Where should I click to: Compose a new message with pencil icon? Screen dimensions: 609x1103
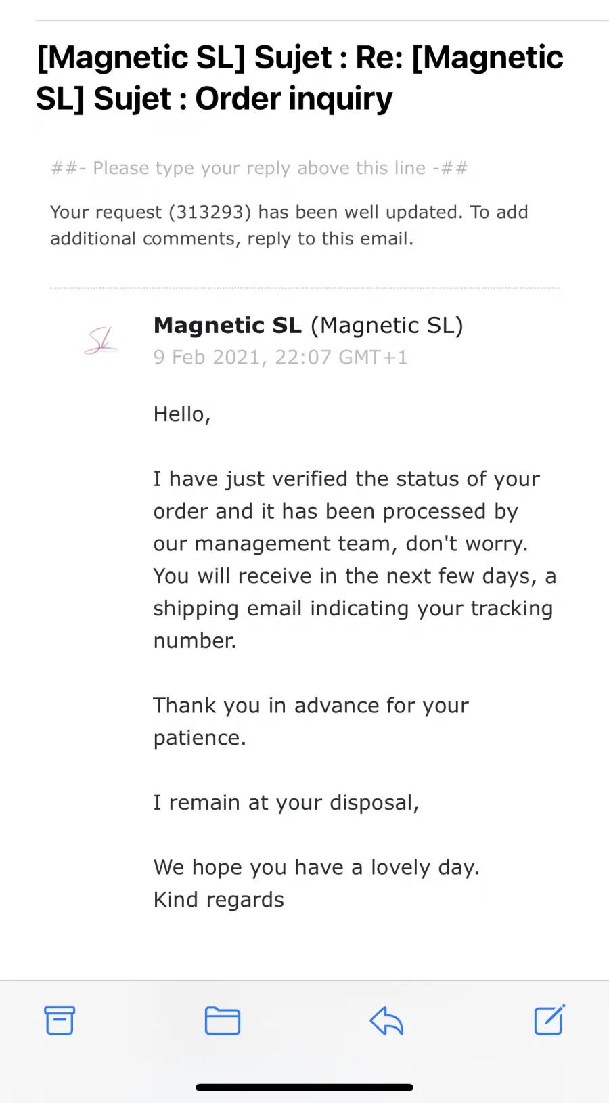click(x=549, y=1020)
